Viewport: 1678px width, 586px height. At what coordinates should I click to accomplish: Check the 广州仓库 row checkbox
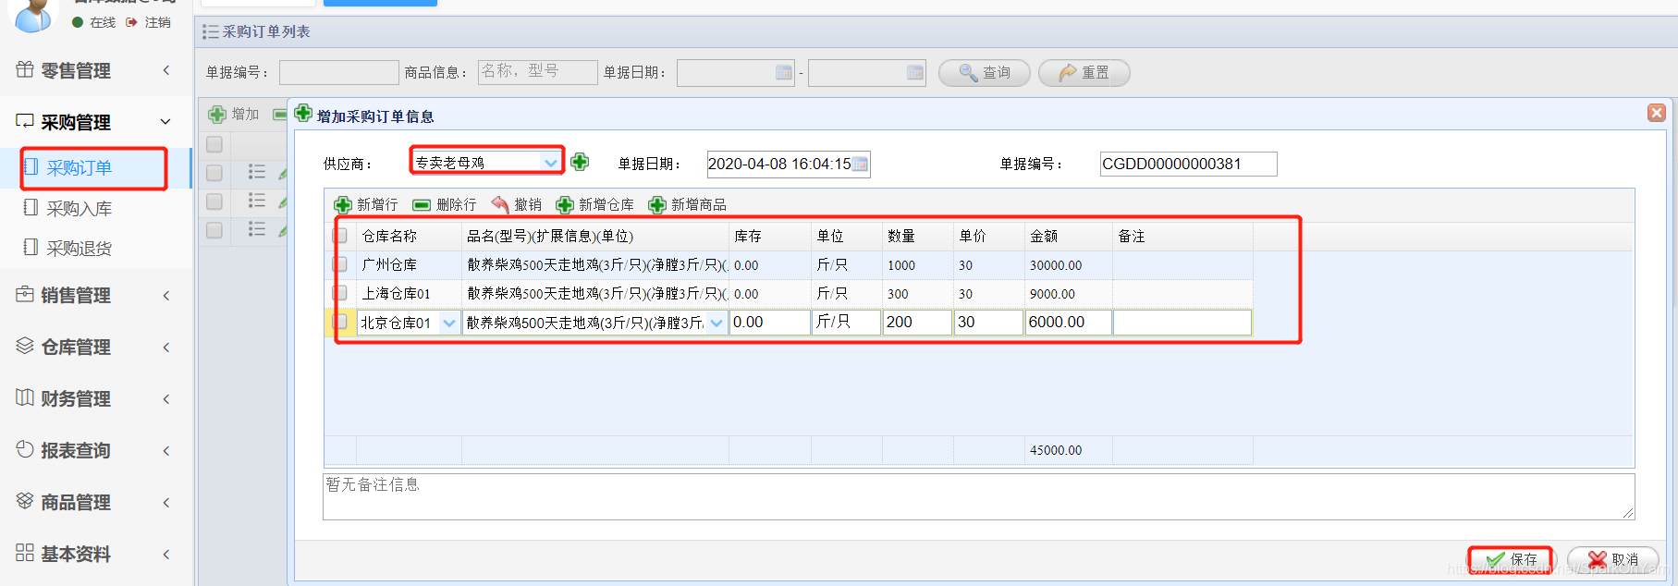(340, 264)
